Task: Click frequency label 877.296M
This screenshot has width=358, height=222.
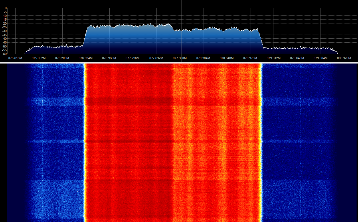Action: 132,58
